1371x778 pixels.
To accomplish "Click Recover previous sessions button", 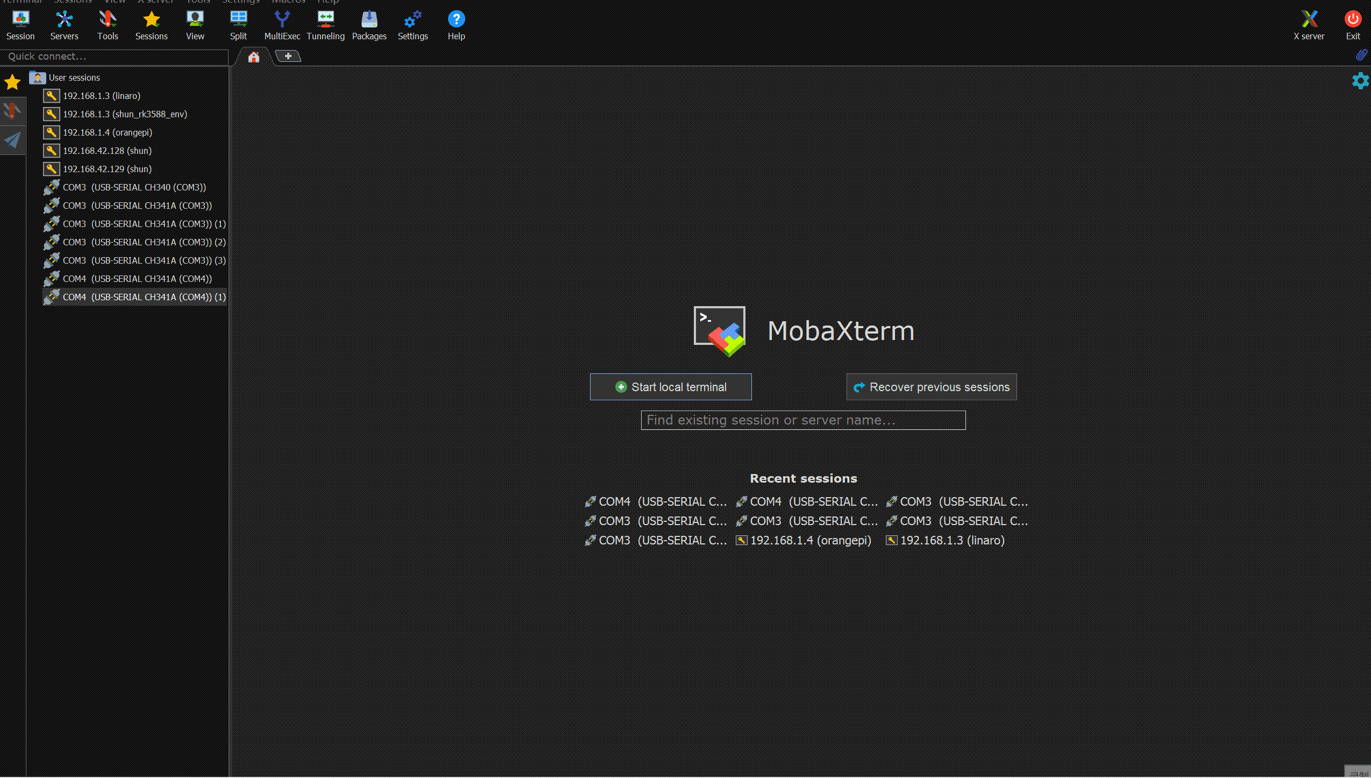I will tap(931, 387).
